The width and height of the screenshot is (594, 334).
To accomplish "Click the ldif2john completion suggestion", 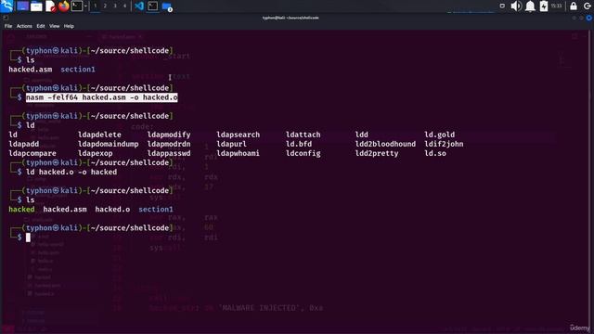I will (x=444, y=144).
